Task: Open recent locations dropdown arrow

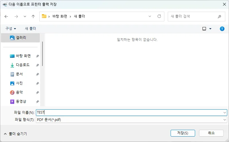Action: point(25,17)
